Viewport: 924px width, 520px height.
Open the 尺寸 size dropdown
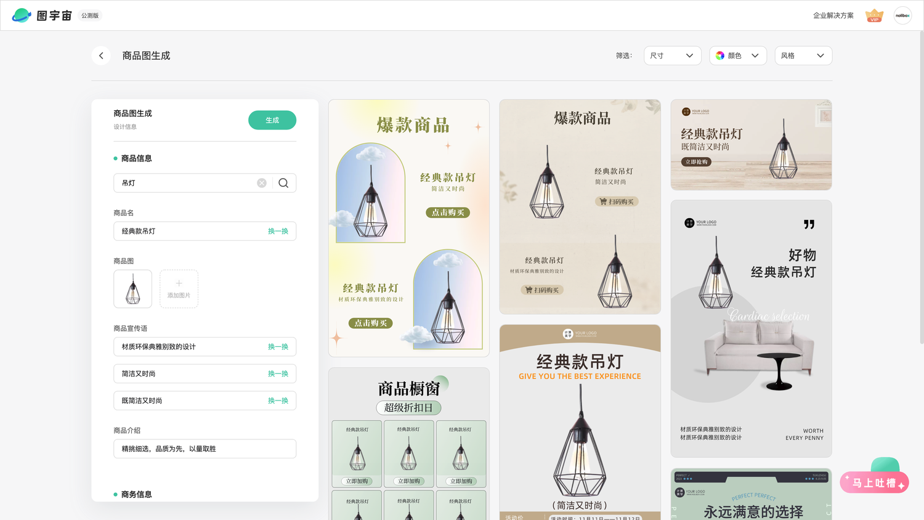673,55
